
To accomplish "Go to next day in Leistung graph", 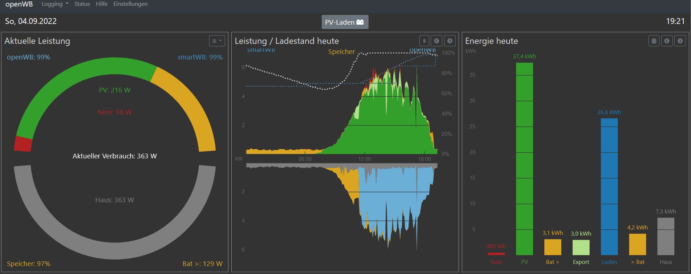I will coord(450,41).
